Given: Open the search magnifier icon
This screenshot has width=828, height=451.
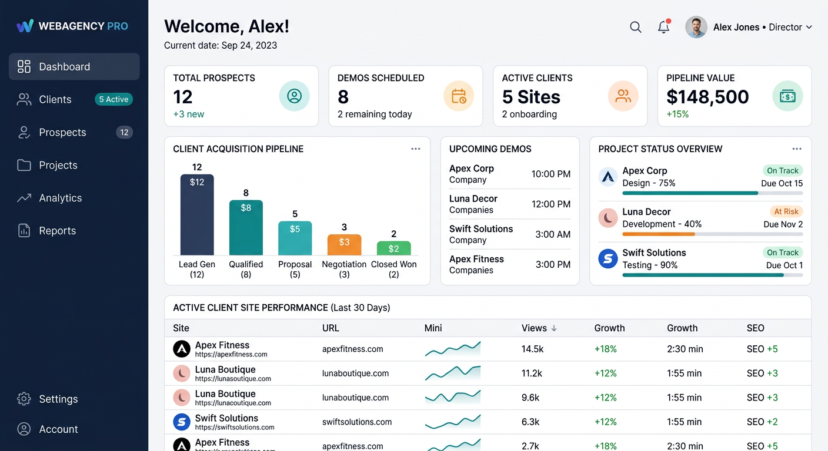Looking at the screenshot, I should [x=636, y=27].
